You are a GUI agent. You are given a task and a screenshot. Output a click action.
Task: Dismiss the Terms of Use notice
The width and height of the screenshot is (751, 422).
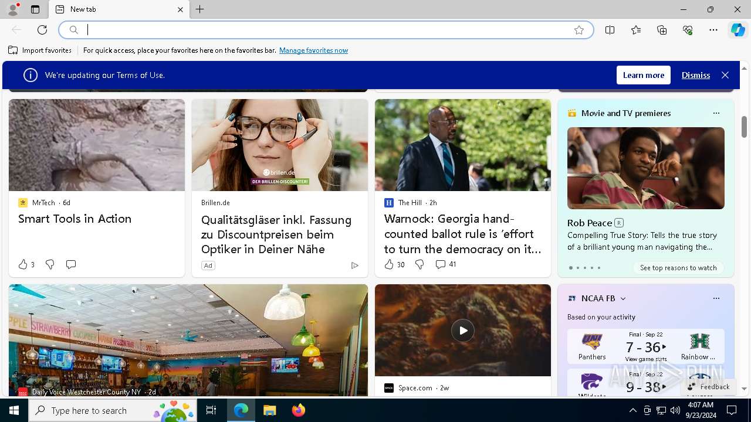pyautogui.click(x=696, y=75)
